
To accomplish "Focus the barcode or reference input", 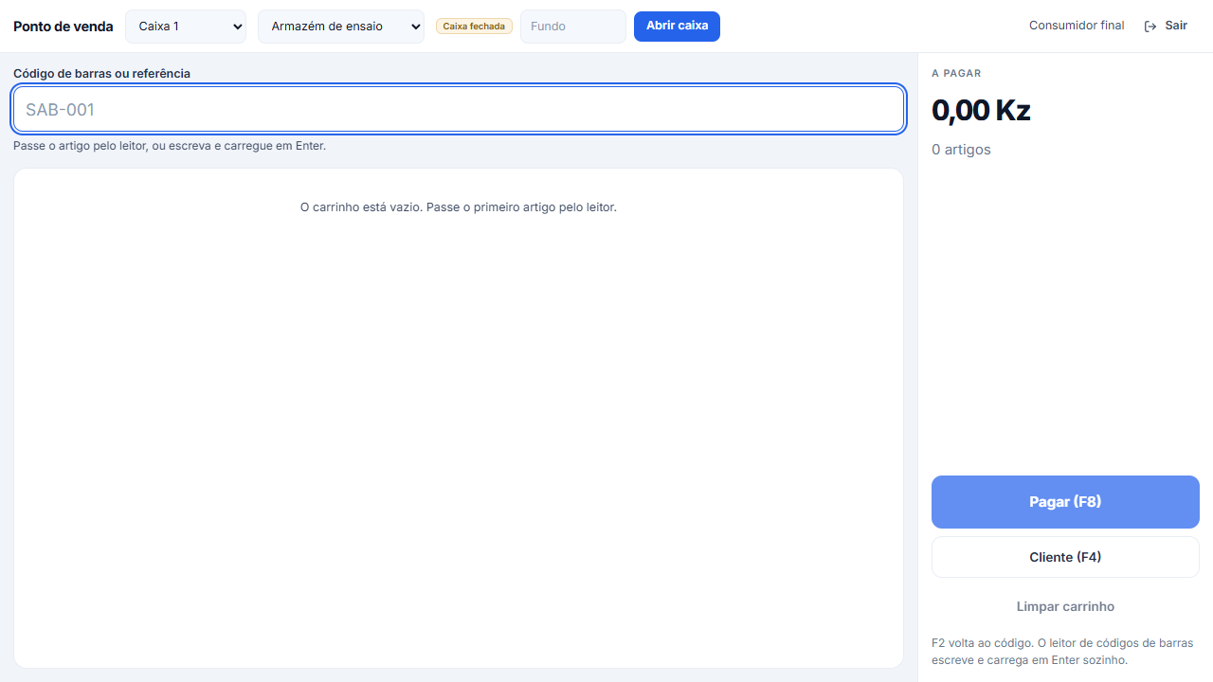I will (459, 110).
